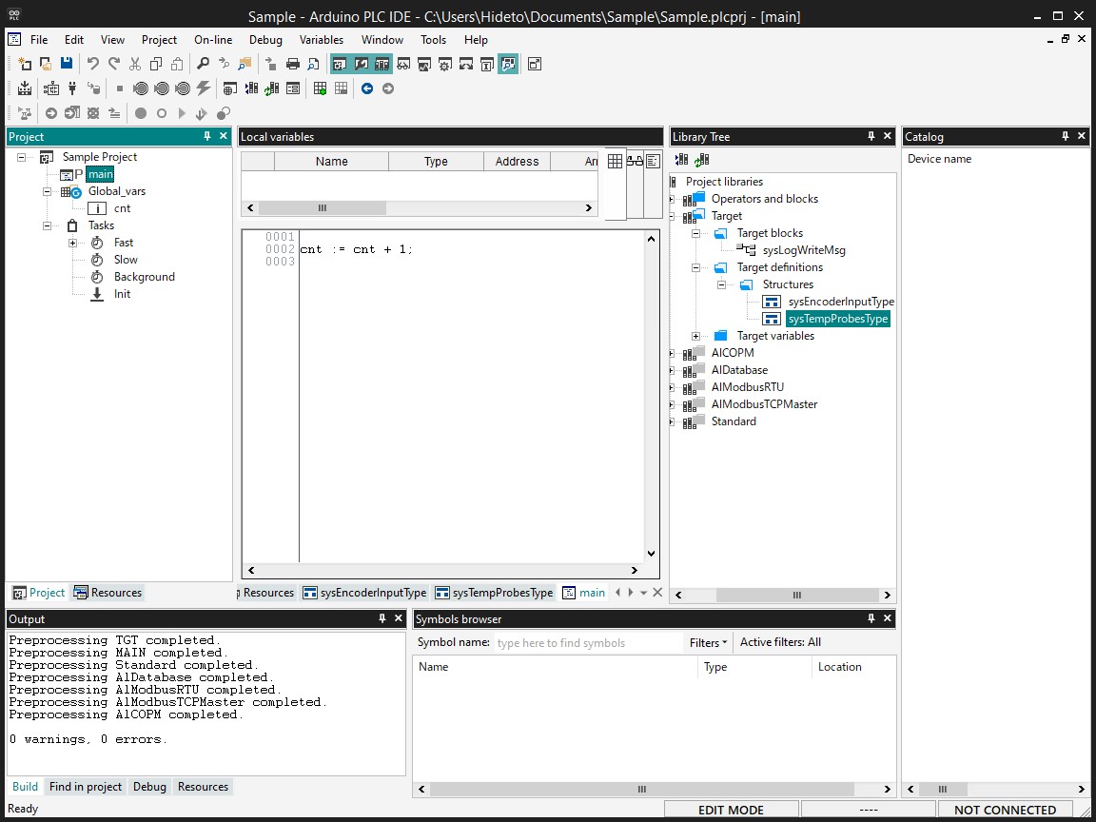
Task: Compile the project using the lightning bolt icon
Action: pyautogui.click(x=202, y=88)
